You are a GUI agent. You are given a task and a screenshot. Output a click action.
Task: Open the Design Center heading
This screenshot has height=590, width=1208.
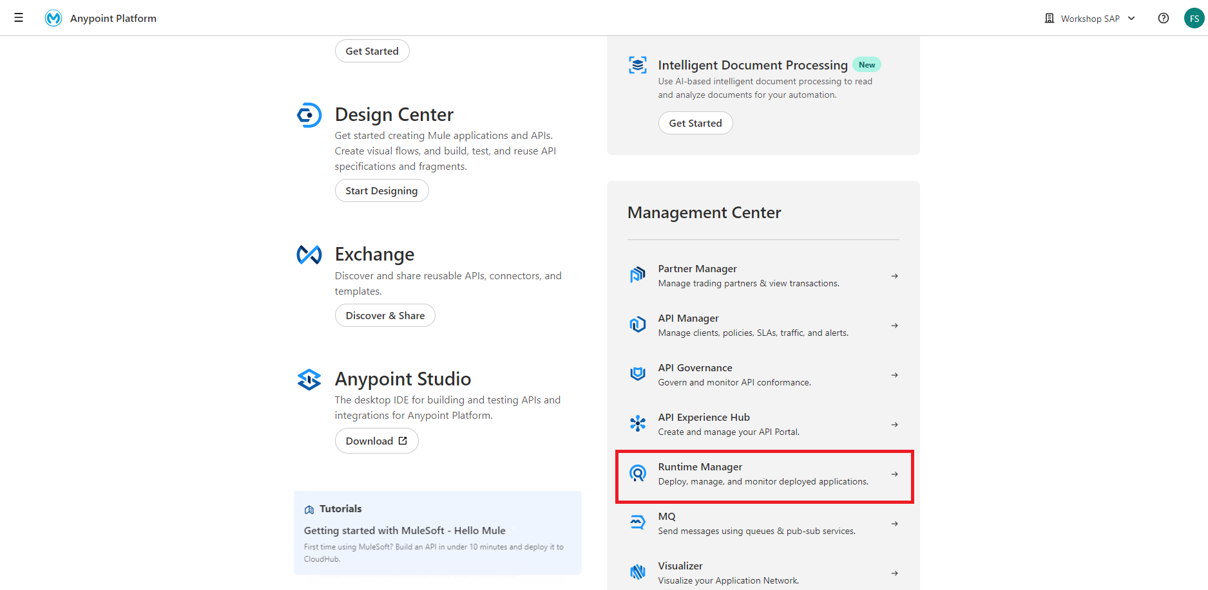click(x=394, y=115)
